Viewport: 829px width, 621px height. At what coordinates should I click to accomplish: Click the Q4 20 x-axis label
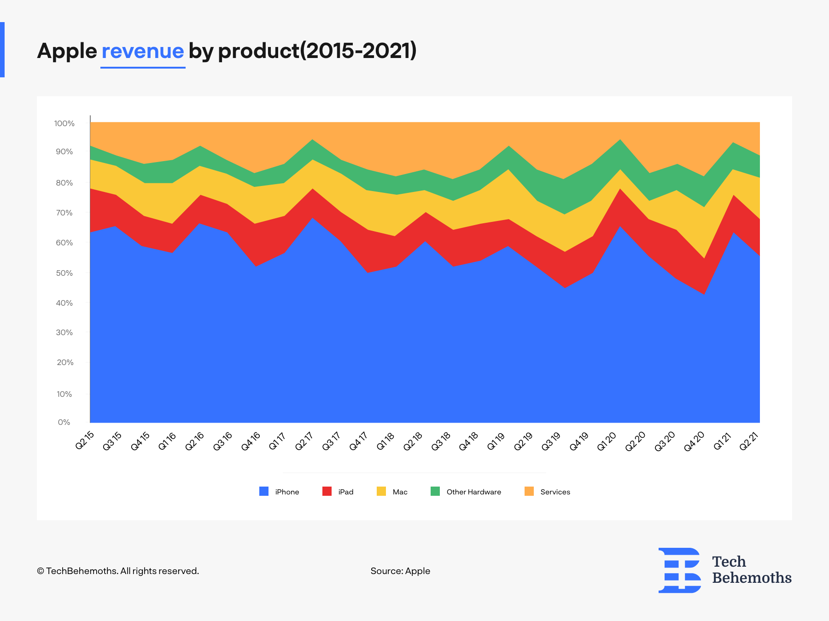click(695, 441)
